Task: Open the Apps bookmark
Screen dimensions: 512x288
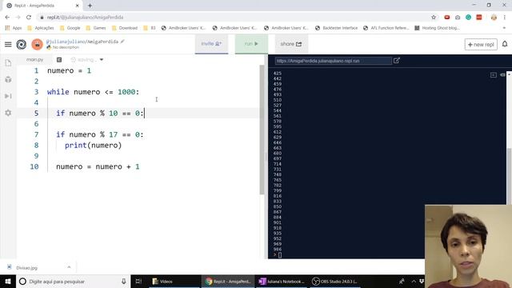Action: click(x=14, y=28)
